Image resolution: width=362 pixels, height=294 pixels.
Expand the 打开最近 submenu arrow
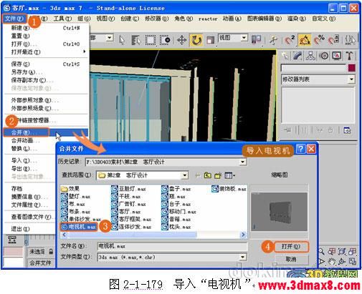point(85,52)
